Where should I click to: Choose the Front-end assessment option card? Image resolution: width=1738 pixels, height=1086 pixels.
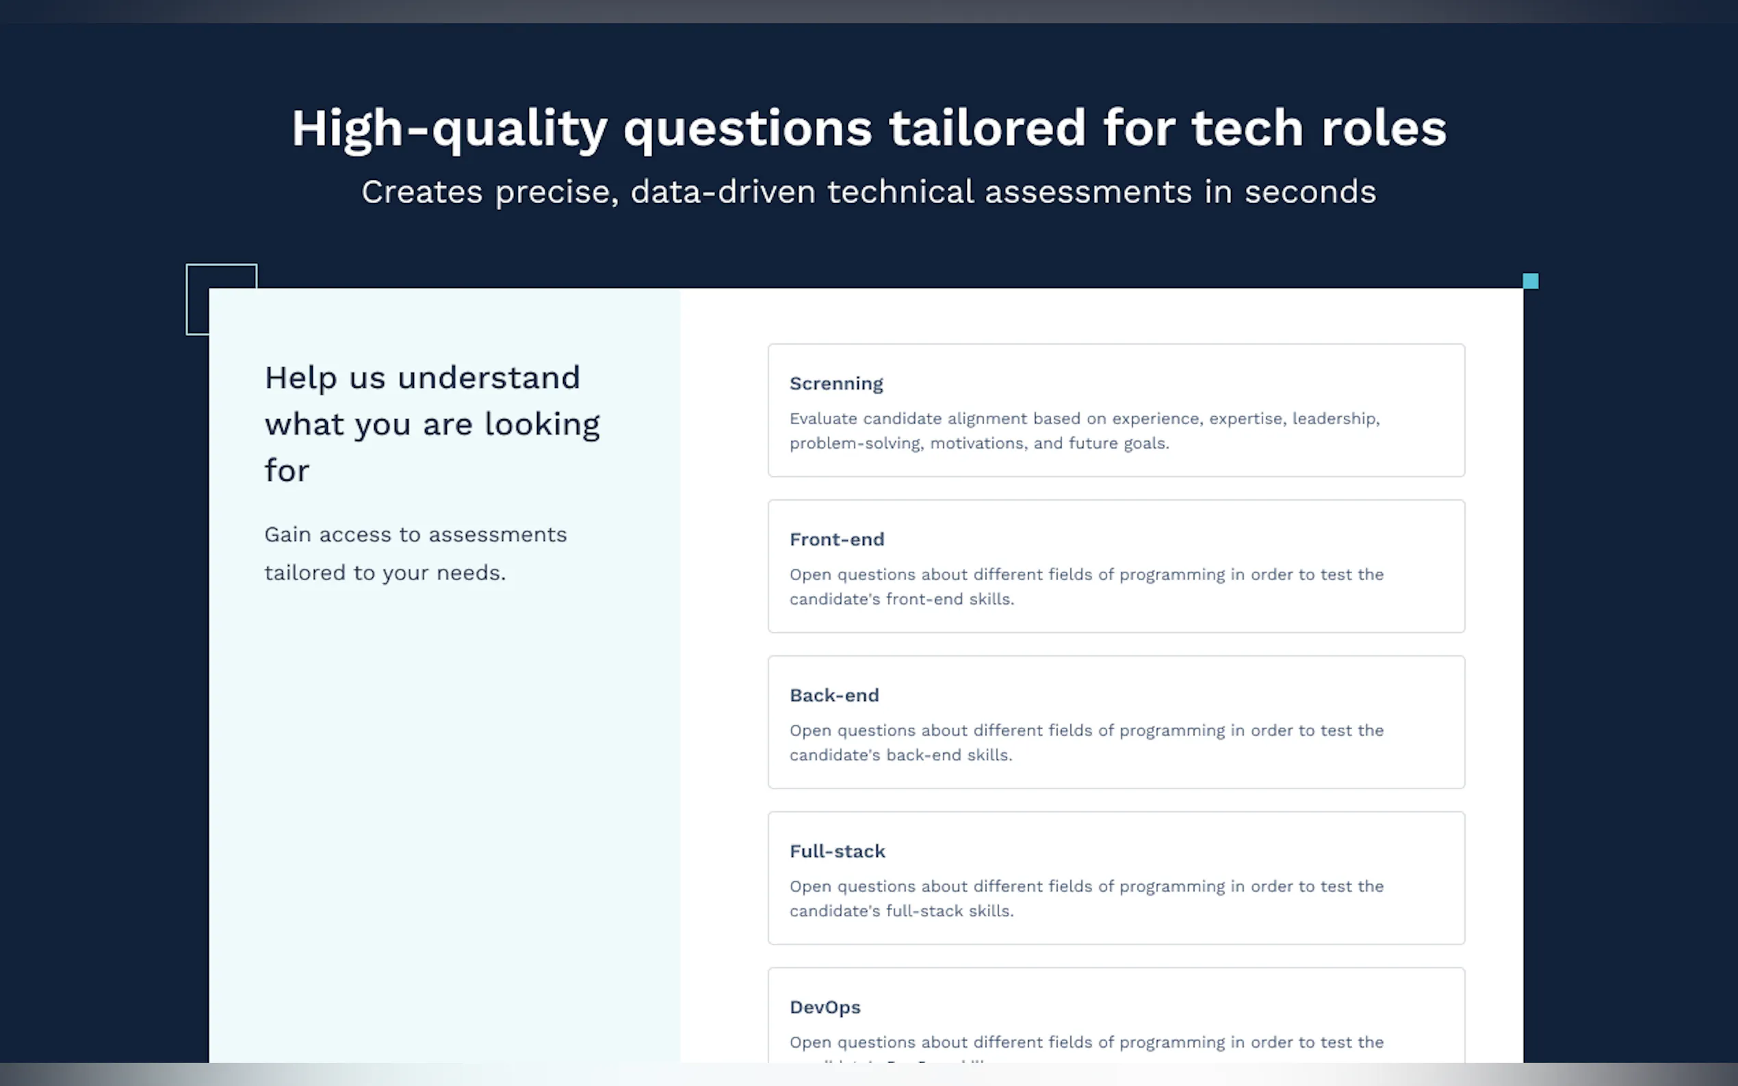click(x=1116, y=566)
